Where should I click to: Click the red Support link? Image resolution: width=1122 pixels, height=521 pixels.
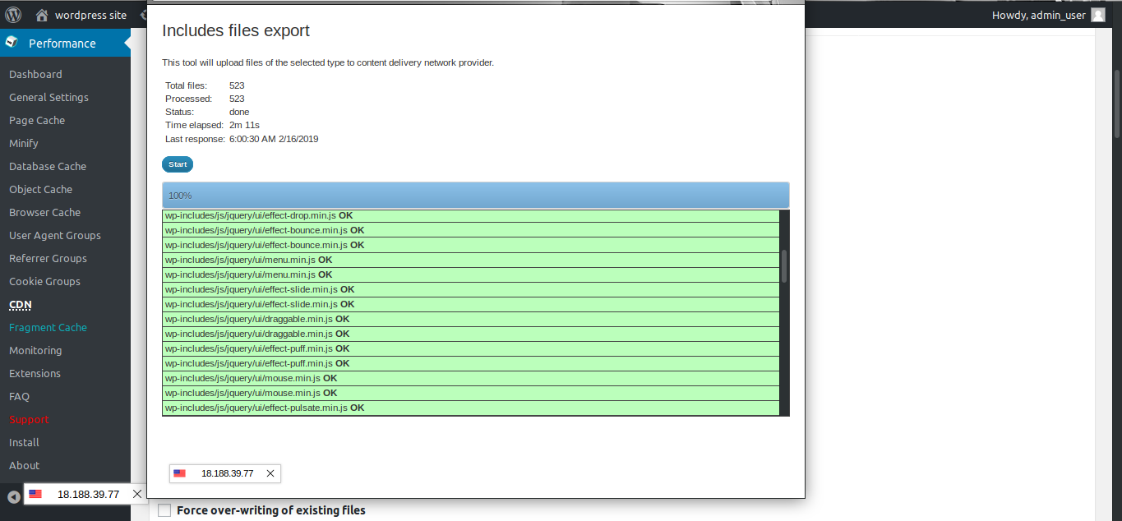click(x=30, y=419)
